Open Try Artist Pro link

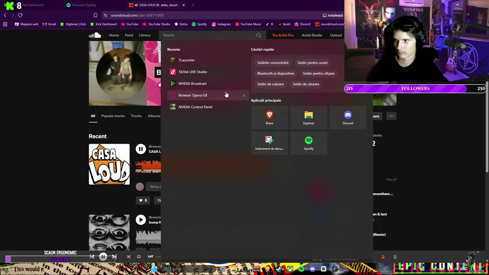(283, 35)
